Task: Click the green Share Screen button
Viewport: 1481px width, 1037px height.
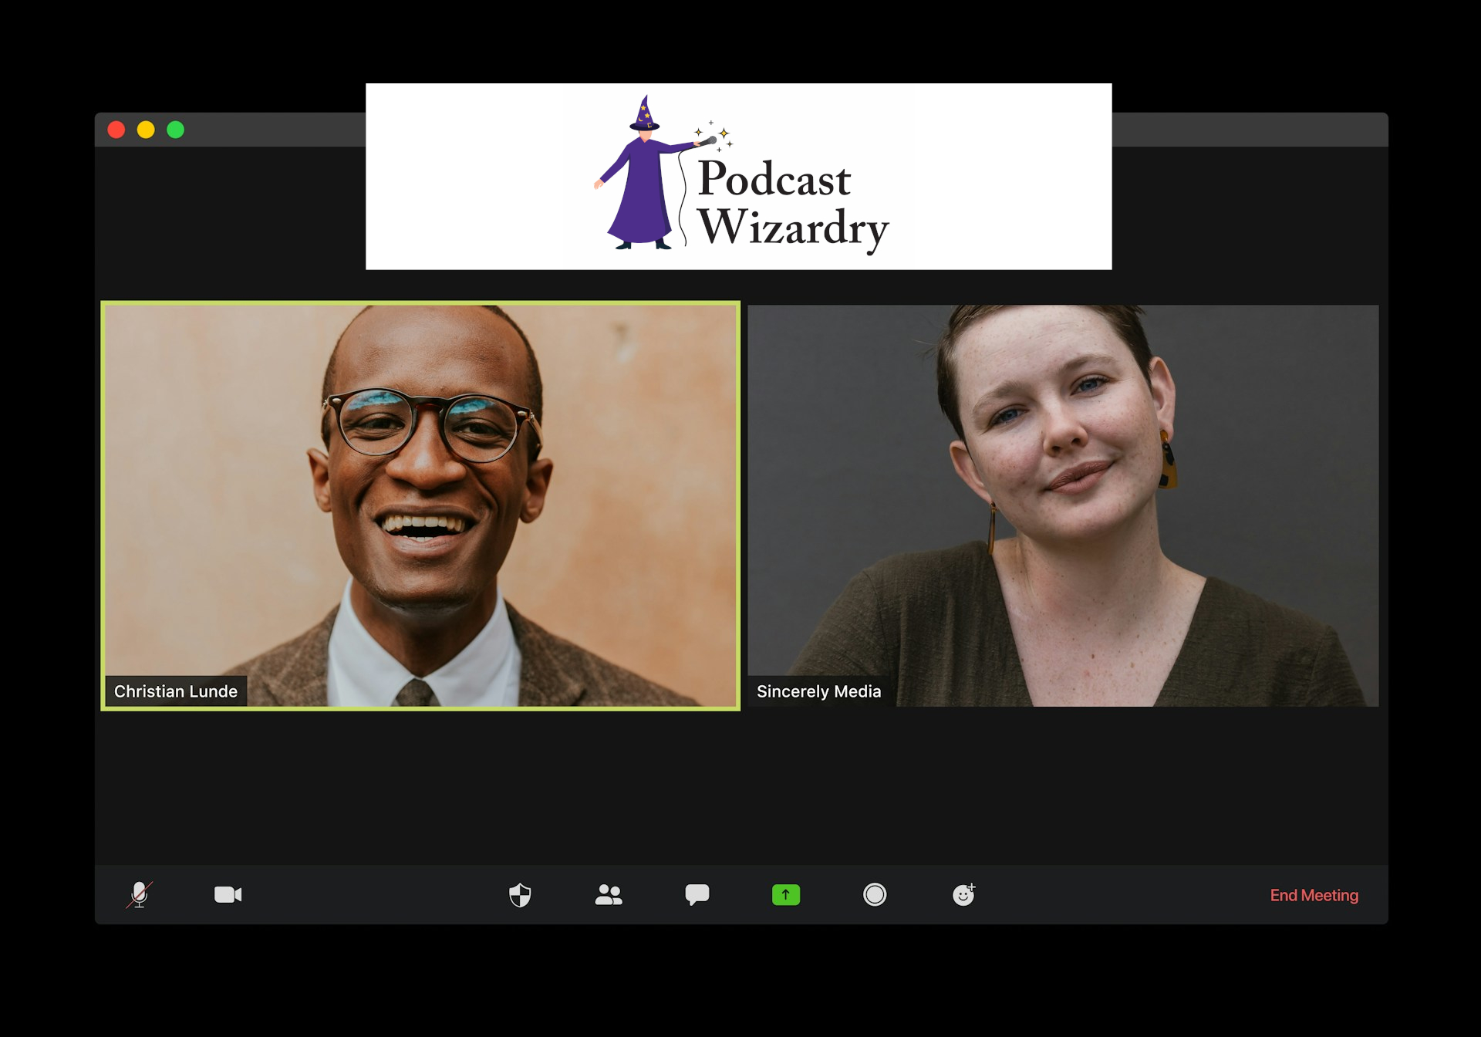Action: tap(786, 894)
